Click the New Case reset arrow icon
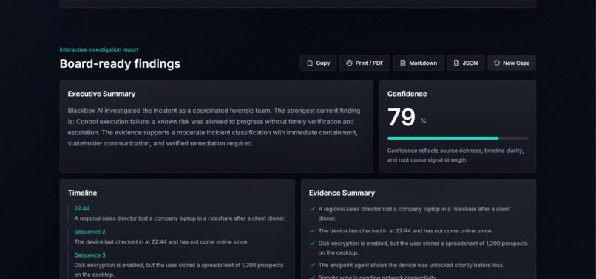This screenshot has height=279, width=596. [497, 63]
